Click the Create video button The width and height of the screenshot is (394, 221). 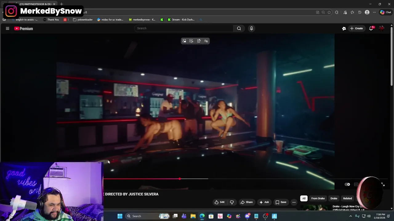pyautogui.click(x=356, y=28)
